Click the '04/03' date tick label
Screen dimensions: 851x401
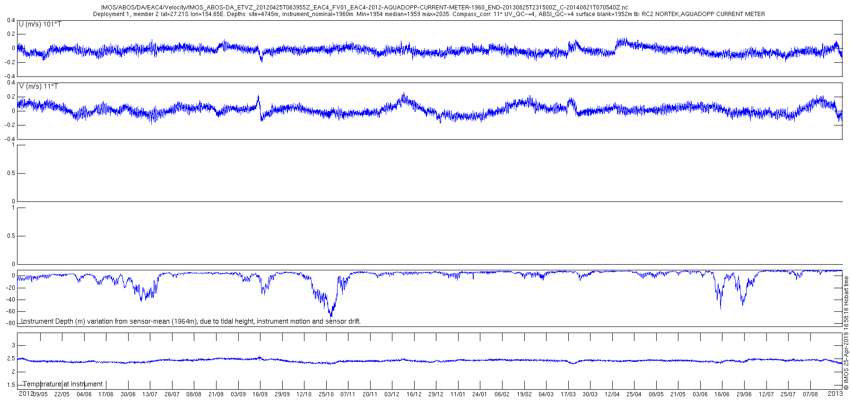tap(546, 394)
